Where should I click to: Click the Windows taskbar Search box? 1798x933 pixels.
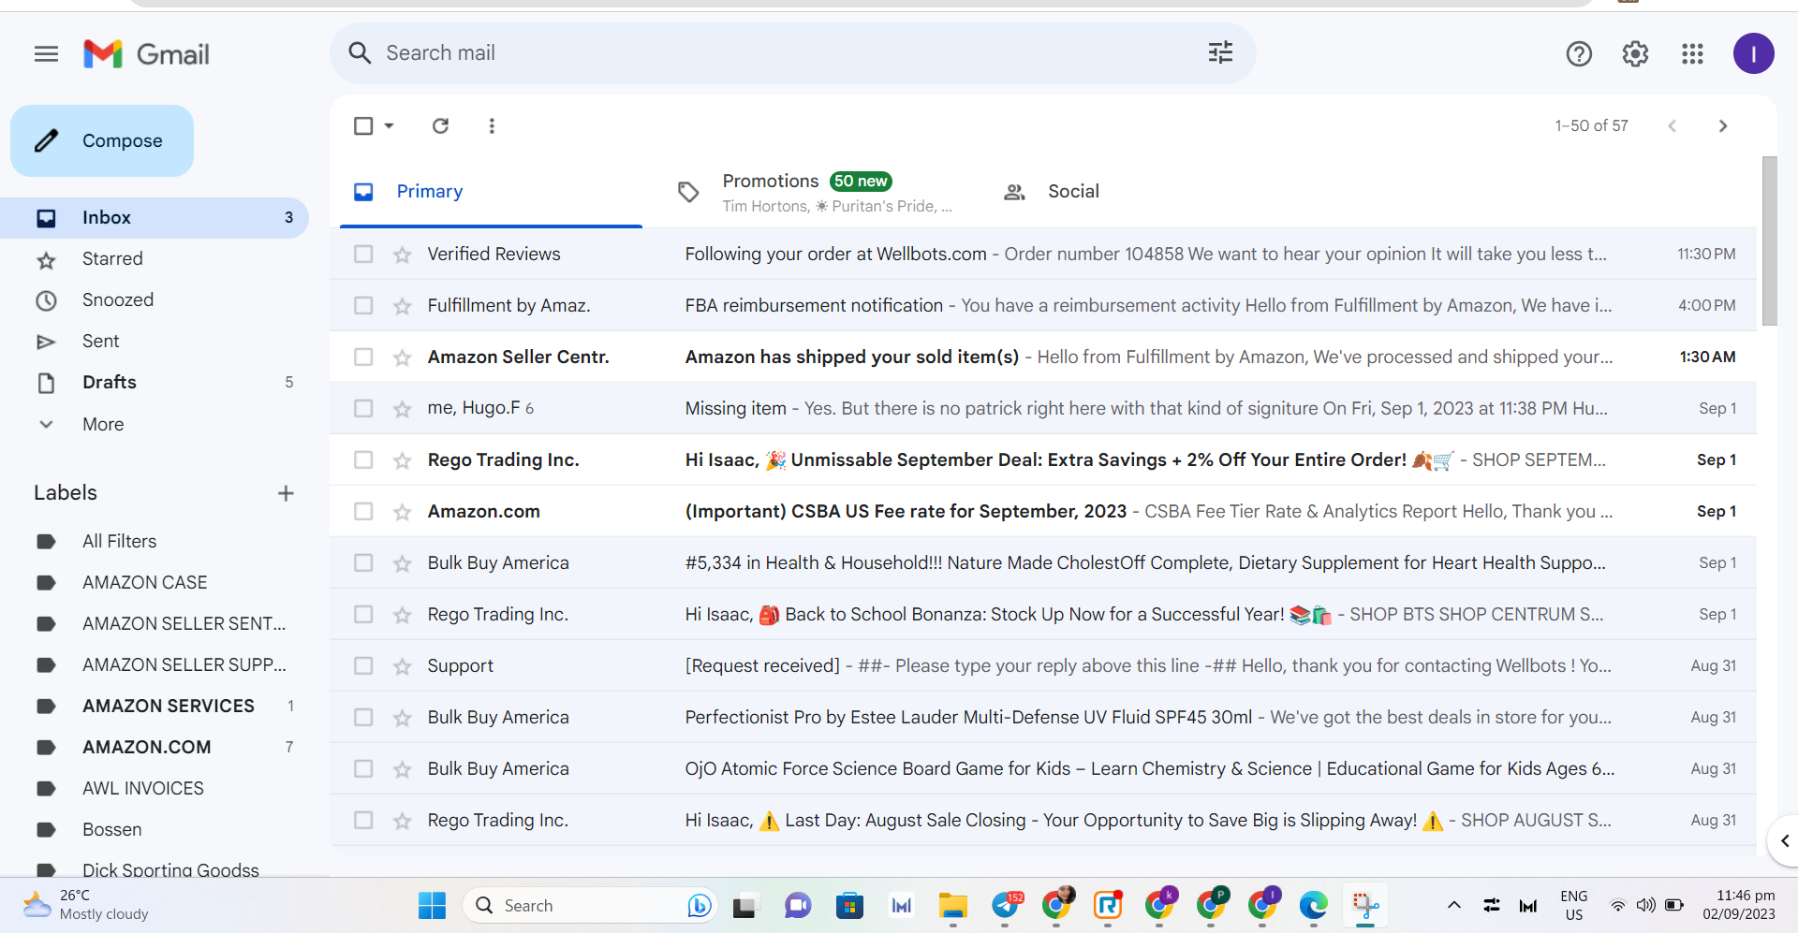pyautogui.click(x=590, y=905)
